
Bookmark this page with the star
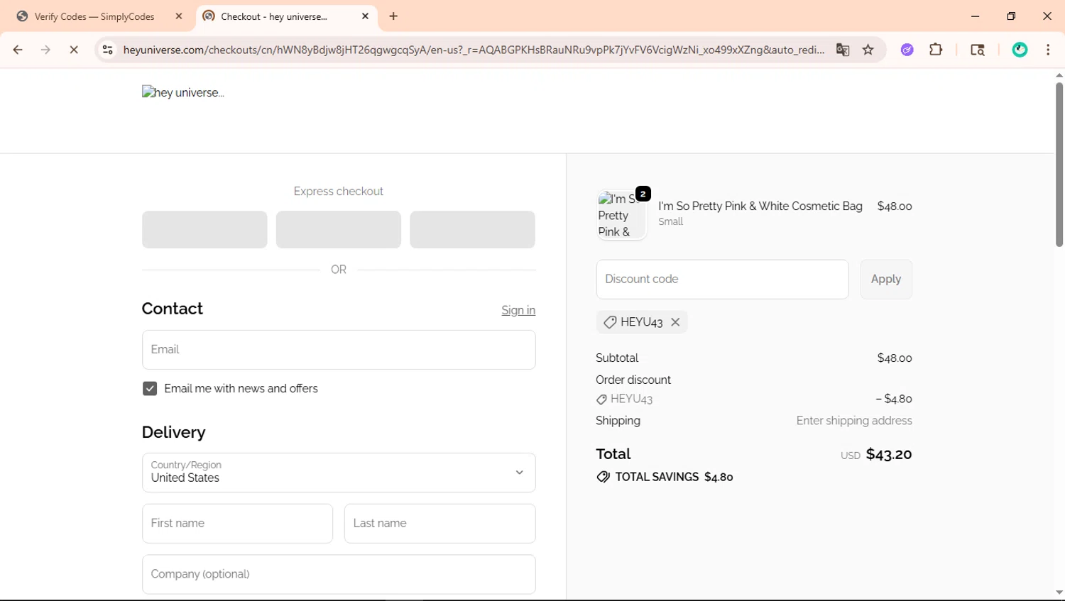pos(868,50)
